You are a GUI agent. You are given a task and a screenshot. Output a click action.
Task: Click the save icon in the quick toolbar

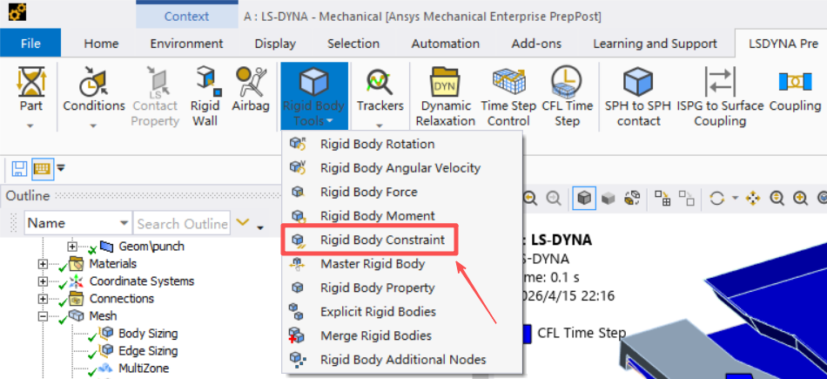(19, 169)
